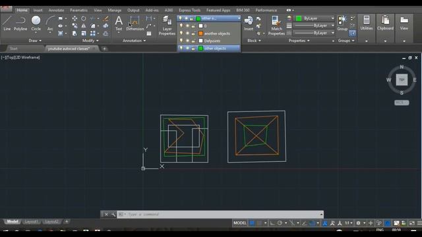Click the MODEL status bar button
Screen dimensions: 422x237
coord(240,223)
